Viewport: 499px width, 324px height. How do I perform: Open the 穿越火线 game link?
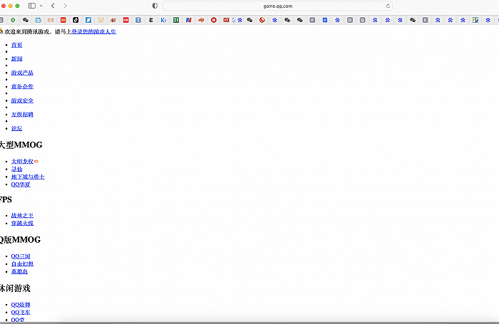click(22, 223)
